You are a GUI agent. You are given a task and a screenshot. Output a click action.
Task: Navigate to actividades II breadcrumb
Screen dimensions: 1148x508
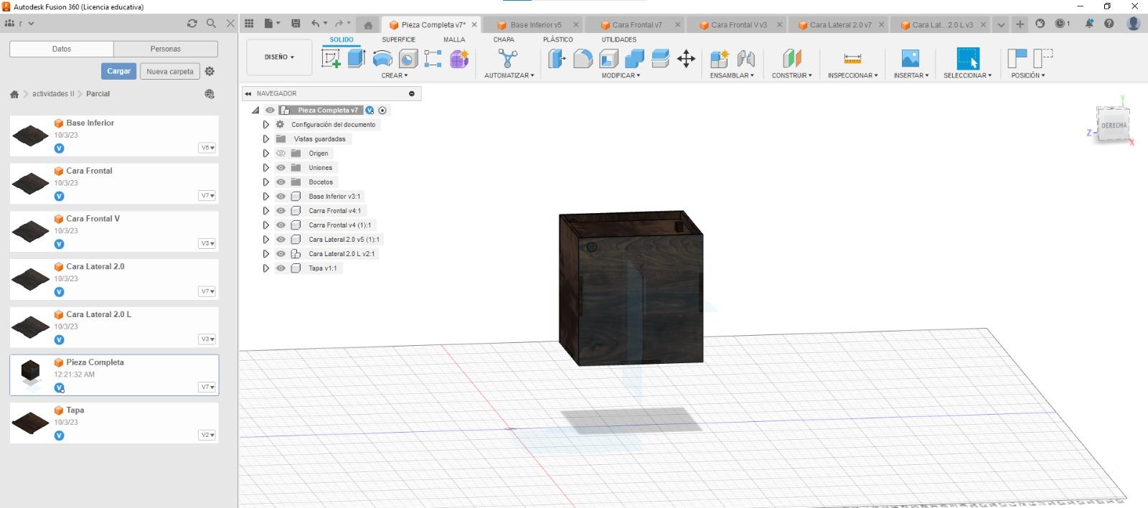(53, 94)
